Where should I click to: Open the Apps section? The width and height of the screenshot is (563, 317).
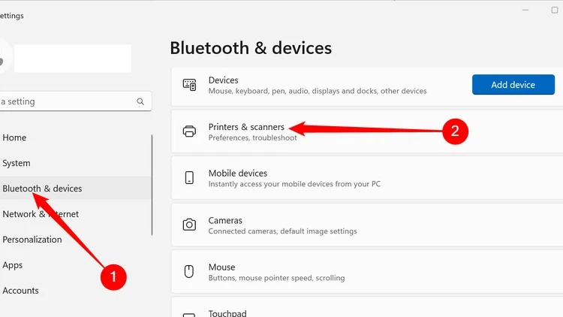(12, 265)
